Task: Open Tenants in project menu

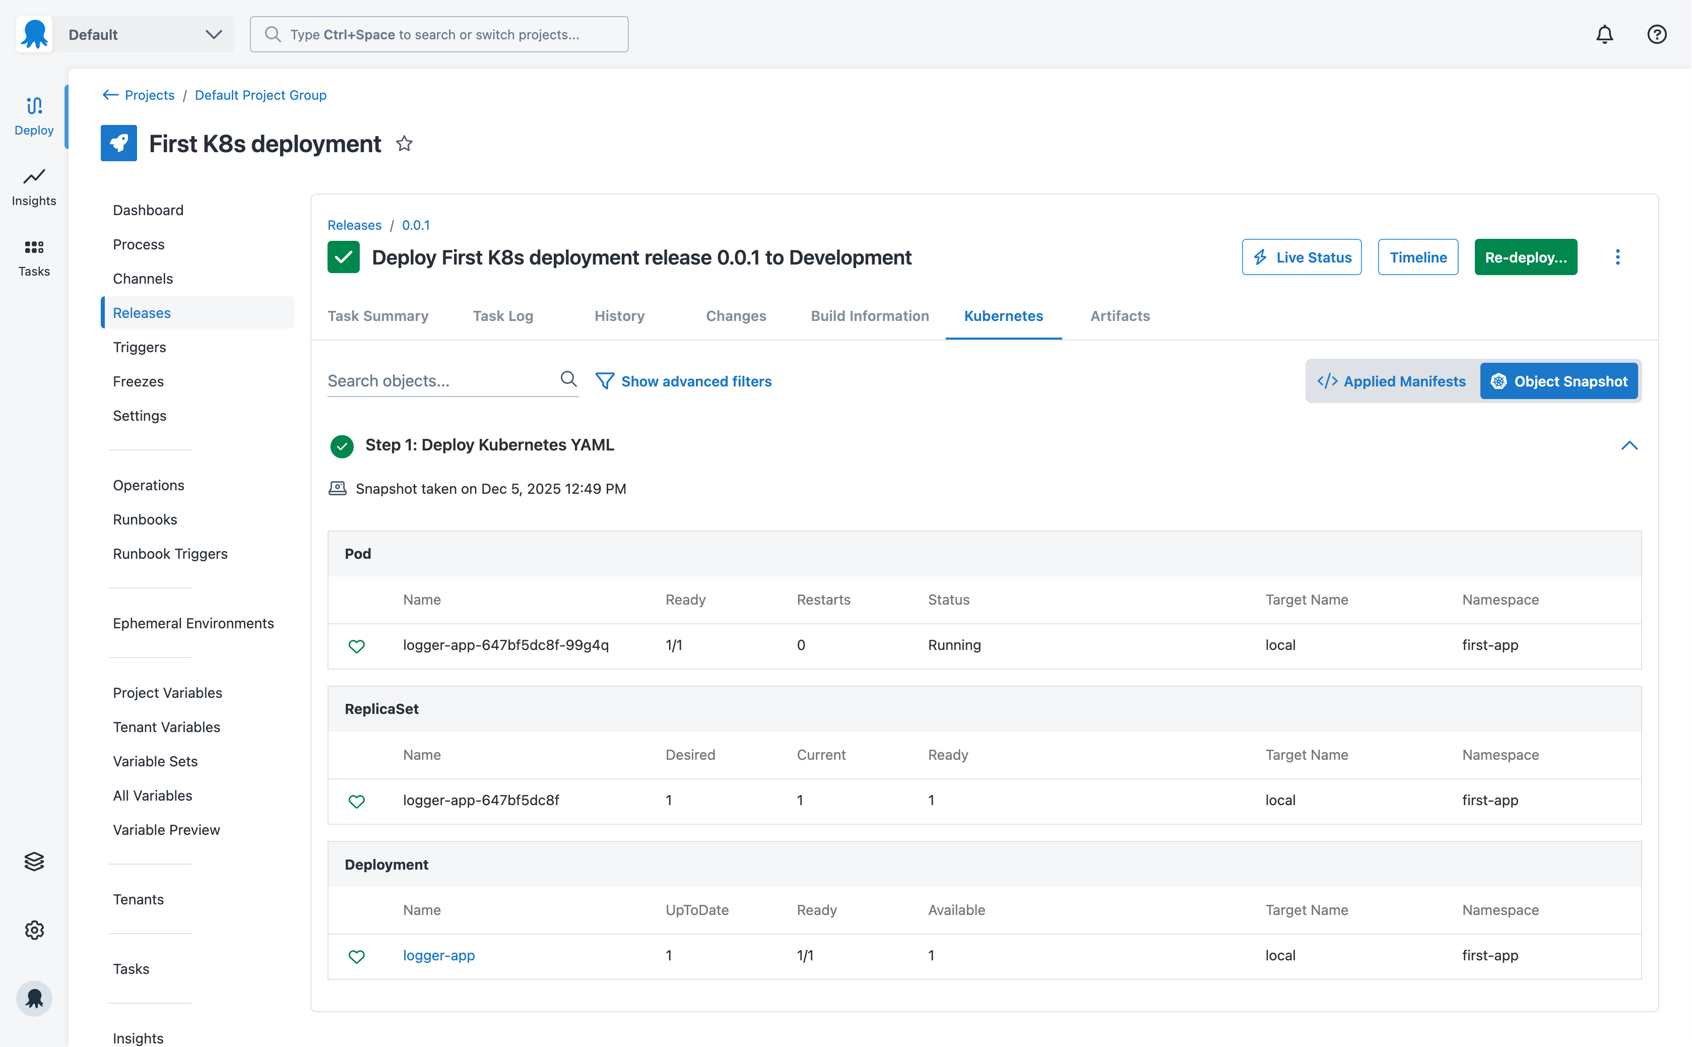Action: (138, 899)
